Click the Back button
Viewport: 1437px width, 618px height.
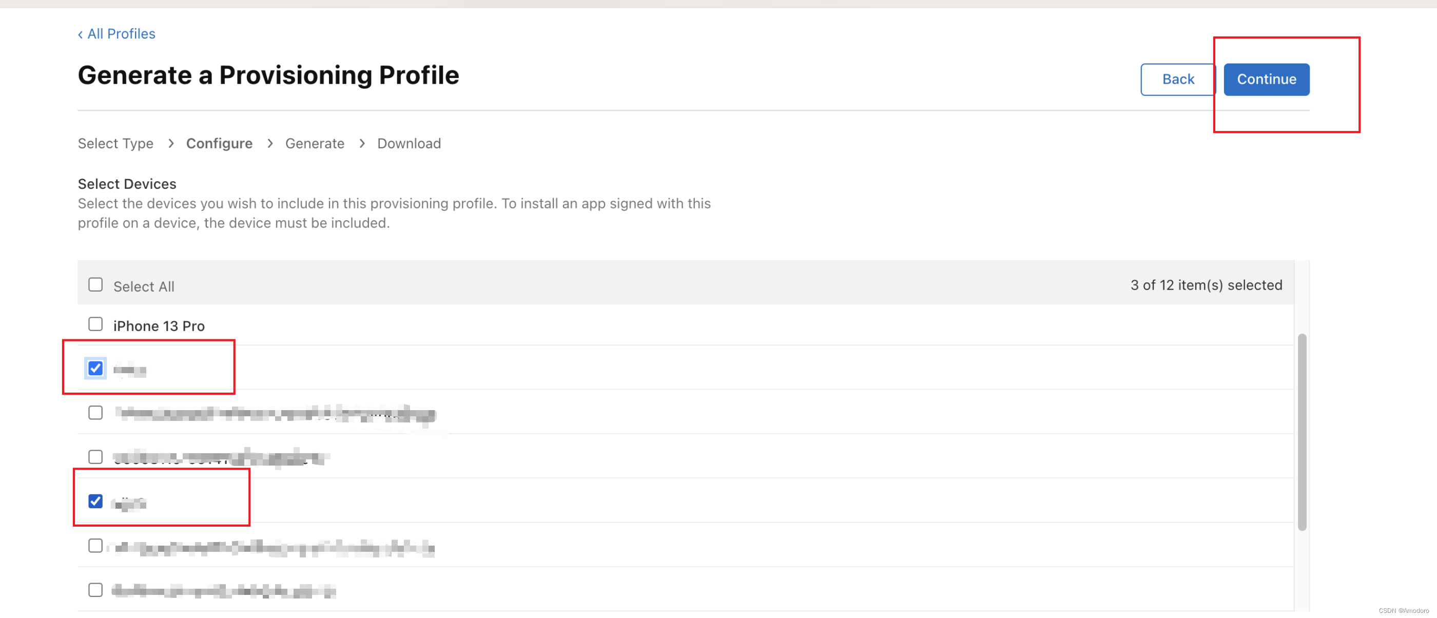coord(1178,79)
